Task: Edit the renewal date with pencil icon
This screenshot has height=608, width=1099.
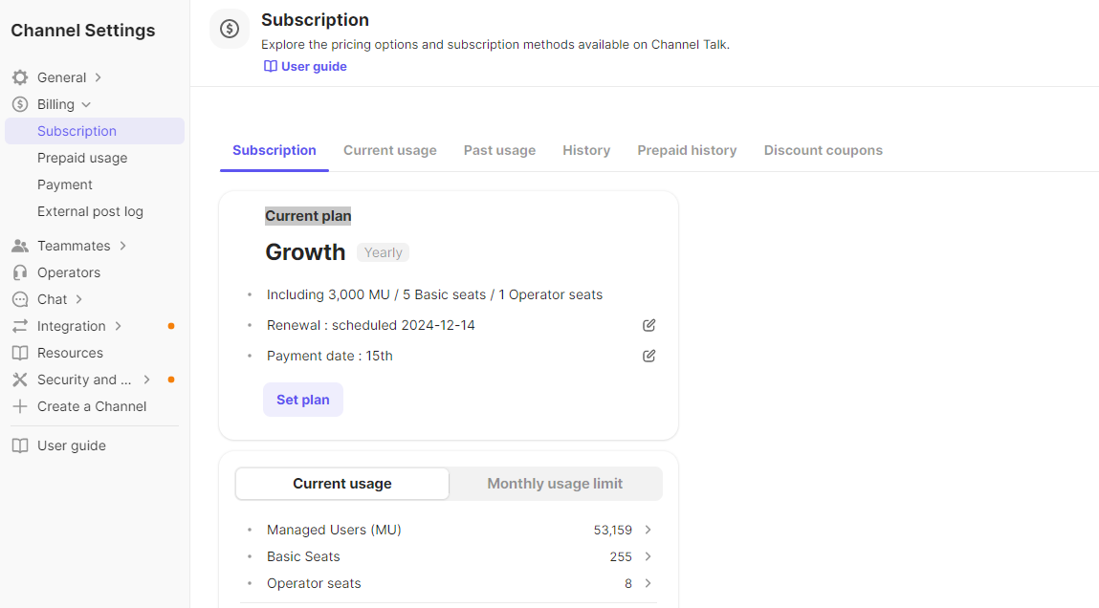Action: 649,325
